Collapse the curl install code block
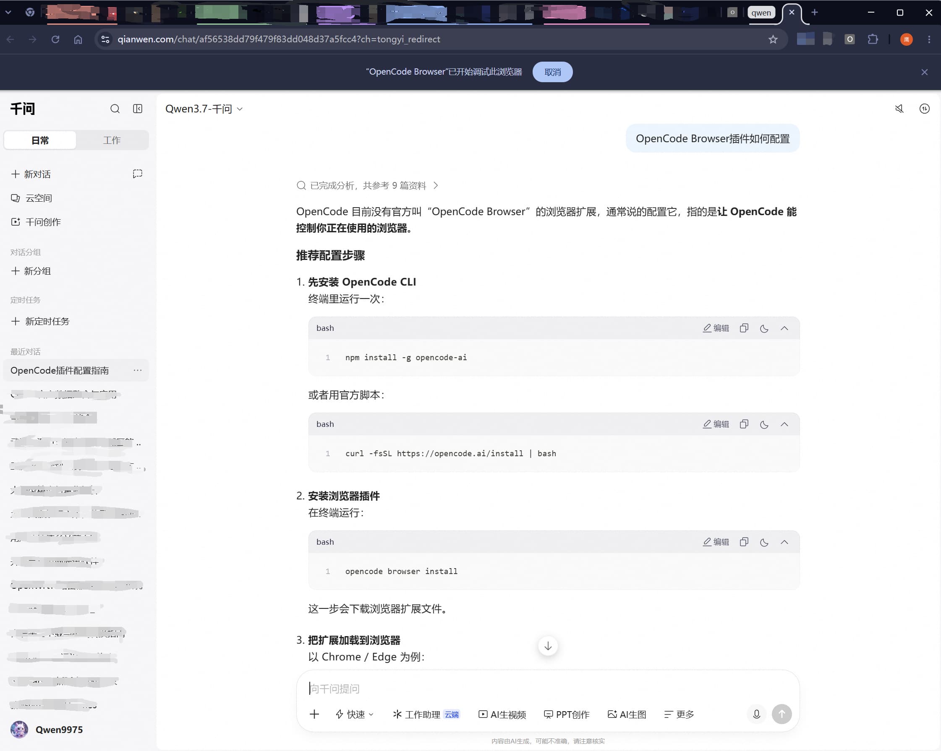 click(784, 424)
